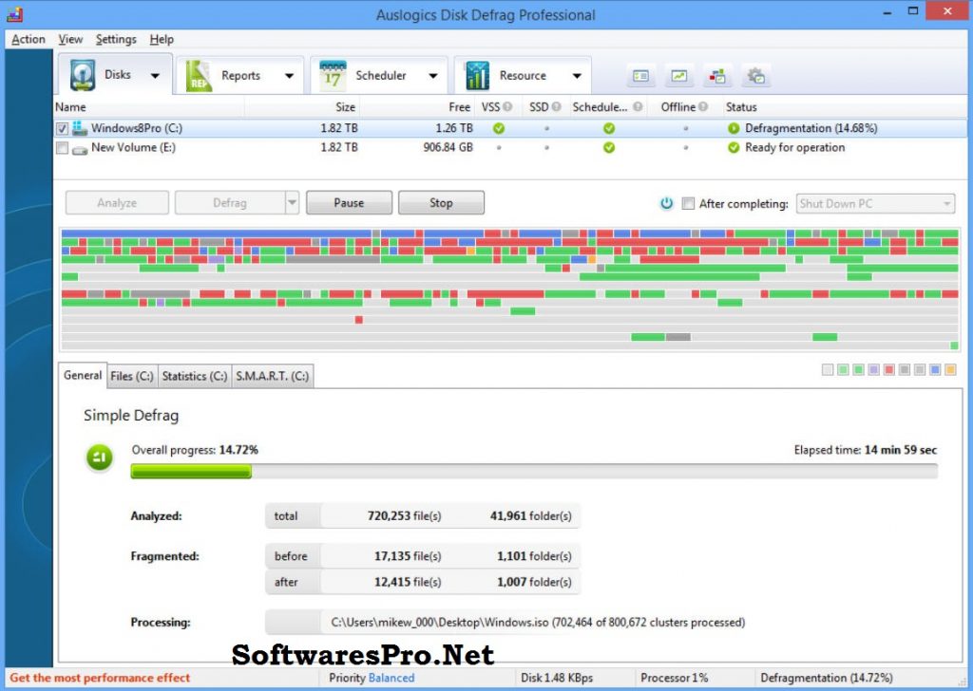Switch to the S.M.A.R.T. (C:) tab

click(x=273, y=375)
